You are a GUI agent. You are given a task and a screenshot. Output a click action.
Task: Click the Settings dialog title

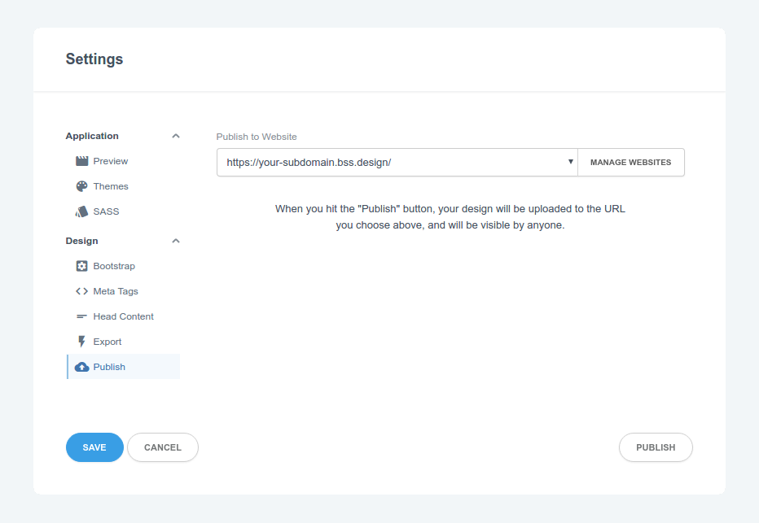tap(94, 59)
